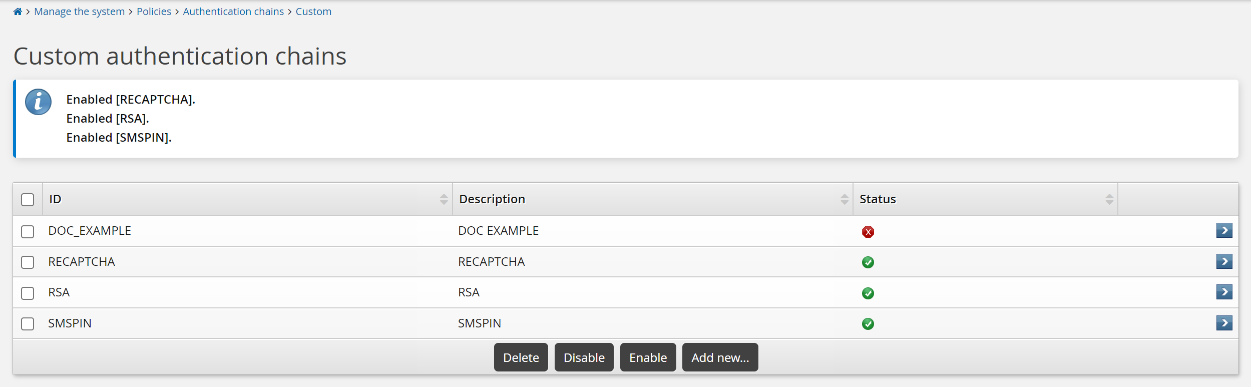1251x387 pixels.
Task: Sort table by ID column arrows
Action: [x=444, y=199]
